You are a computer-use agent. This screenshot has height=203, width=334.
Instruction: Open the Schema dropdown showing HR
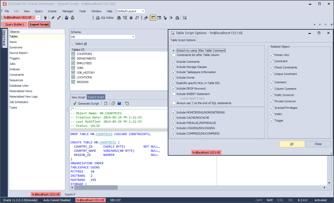pyautogui.click(x=133, y=37)
